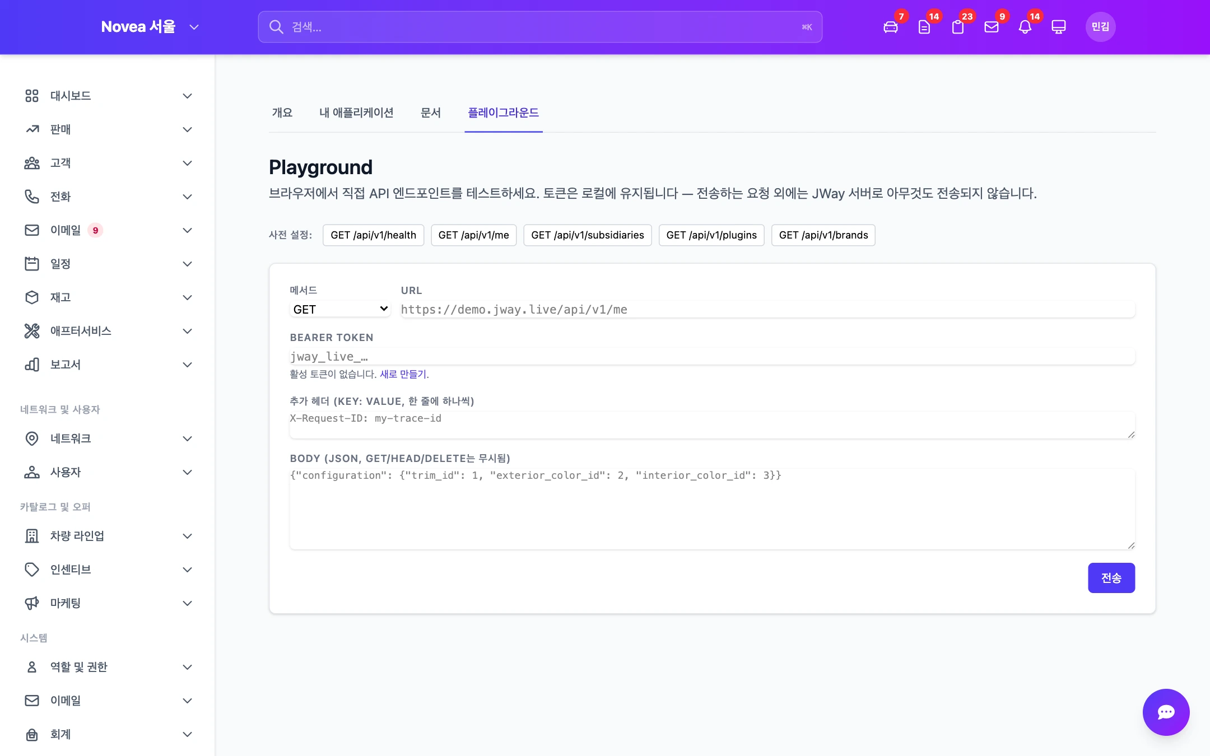Click the search magnifier icon
This screenshot has height=756, width=1210.
tap(276, 27)
